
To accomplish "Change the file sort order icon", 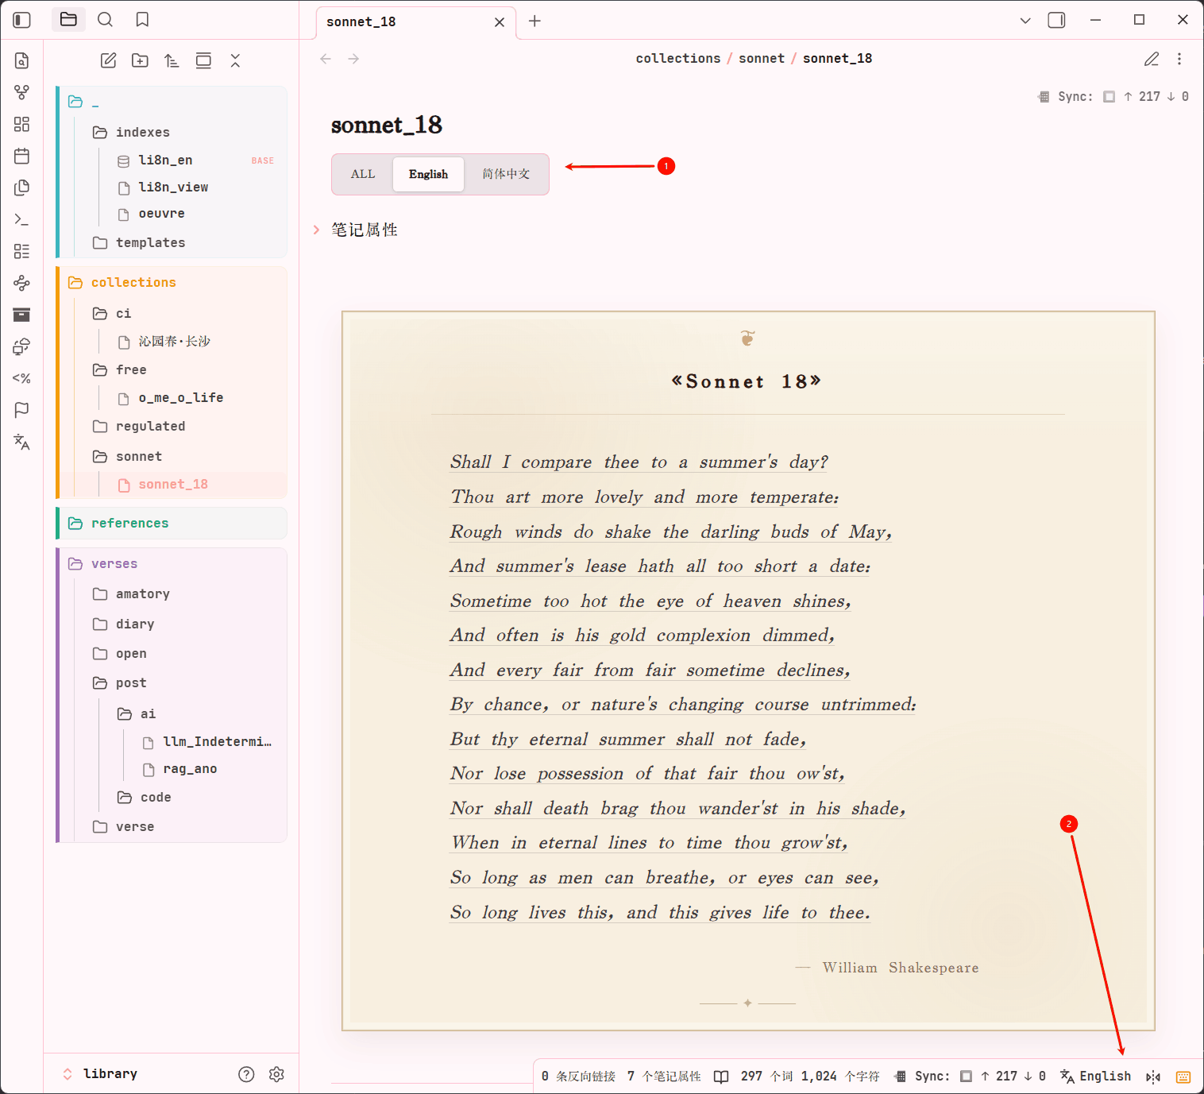I will pos(172,60).
